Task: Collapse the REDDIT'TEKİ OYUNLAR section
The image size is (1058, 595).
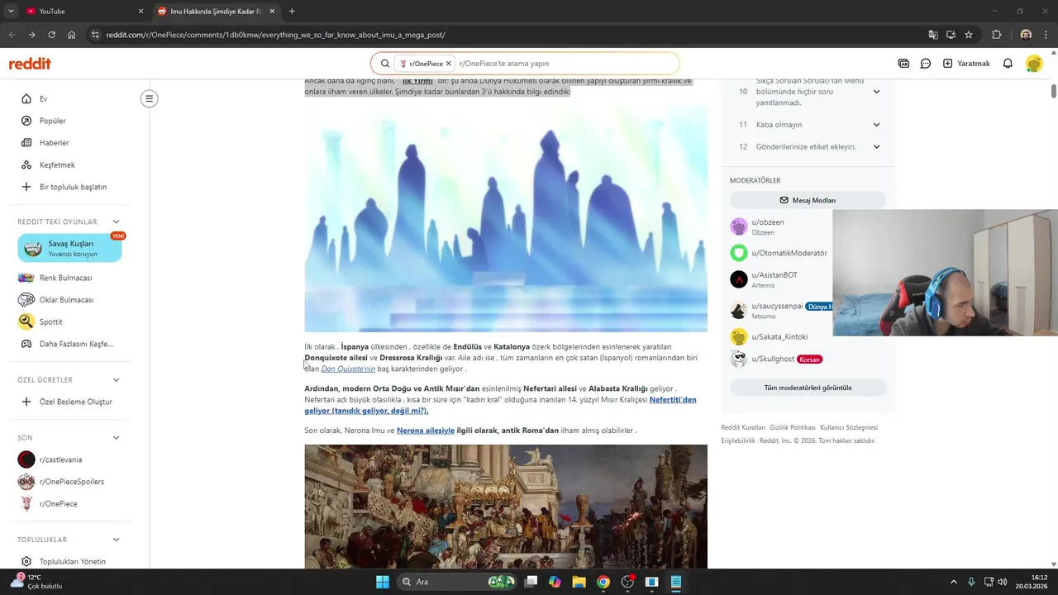Action: click(x=116, y=221)
